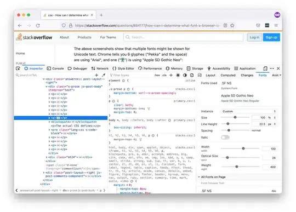Expand the highlighted p element node
Viewport: 296px width, 212px height.
click(49, 118)
